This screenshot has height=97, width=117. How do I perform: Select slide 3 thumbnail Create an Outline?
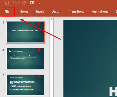[x=25, y=85]
